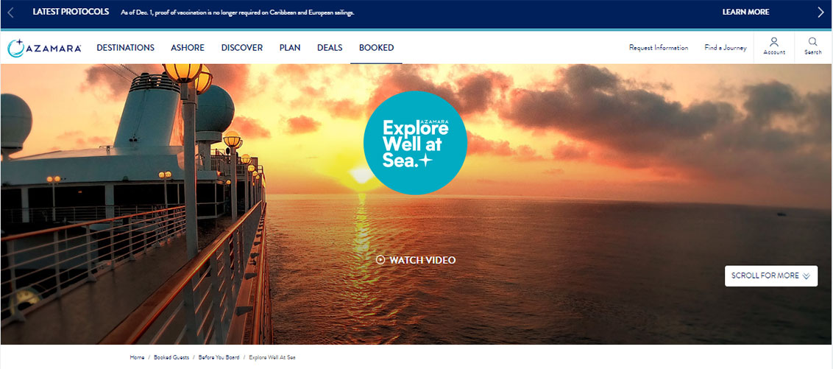
Task: Open Booked Guests breadcrumb link
Action: pos(171,357)
